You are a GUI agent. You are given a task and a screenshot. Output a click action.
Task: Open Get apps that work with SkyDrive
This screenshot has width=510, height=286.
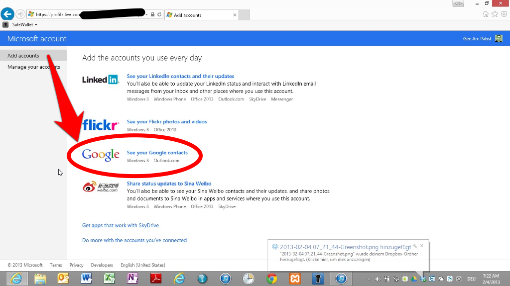point(121,225)
